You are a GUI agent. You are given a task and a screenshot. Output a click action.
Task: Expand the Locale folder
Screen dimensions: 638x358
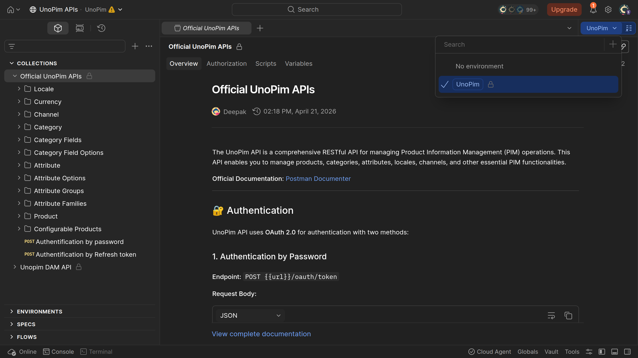click(19, 89)
